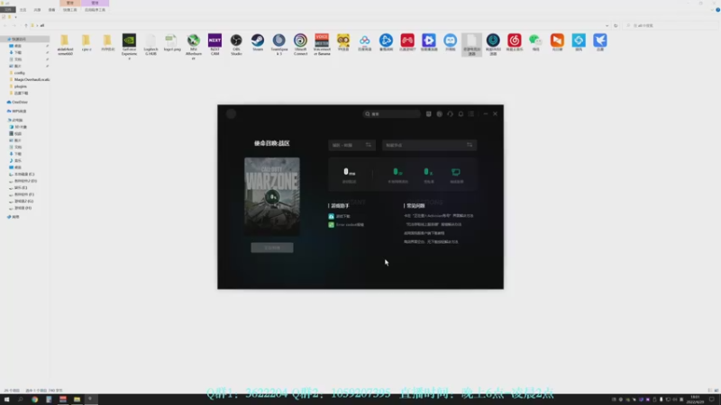Image resolution: width=721 pixels, height=405 pixels.
Task: Open accelerator hamburger menu icon
Action: click(470, 114)
